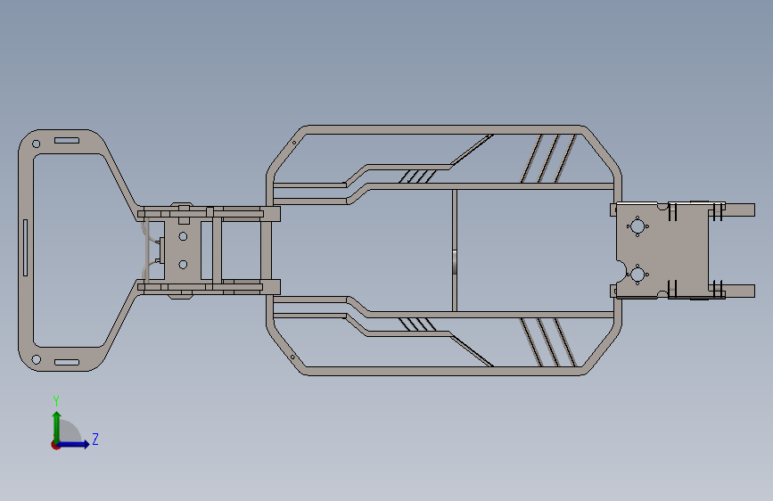Select the vertical slot on bumper's left edge
Image resolution: width=773 pixels, height=501 pixels.
point(25,248)
